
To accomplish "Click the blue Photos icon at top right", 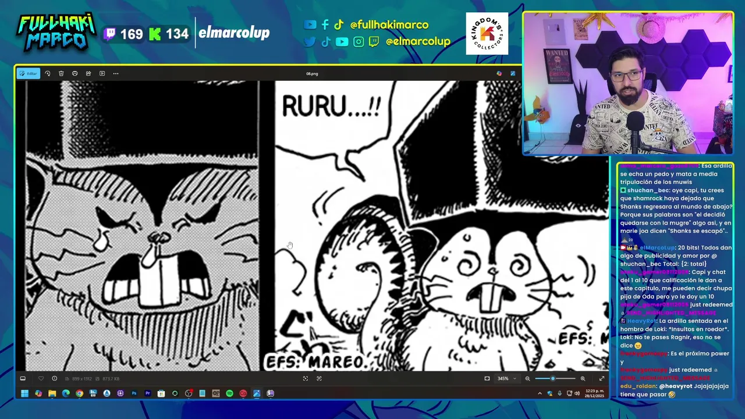I will point(513,73).
